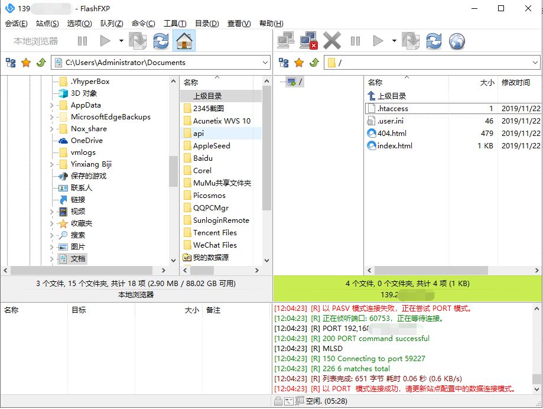Click the remote disconnect icon with red X
The width and height of the screenshot is (543, 409).
[308, 41]
